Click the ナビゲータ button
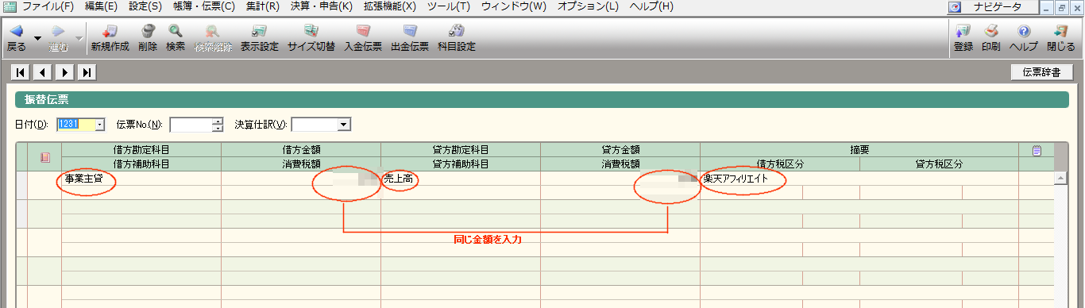Image resolution: width=1085 pixels, height=308 pixels. coord(994,6)
